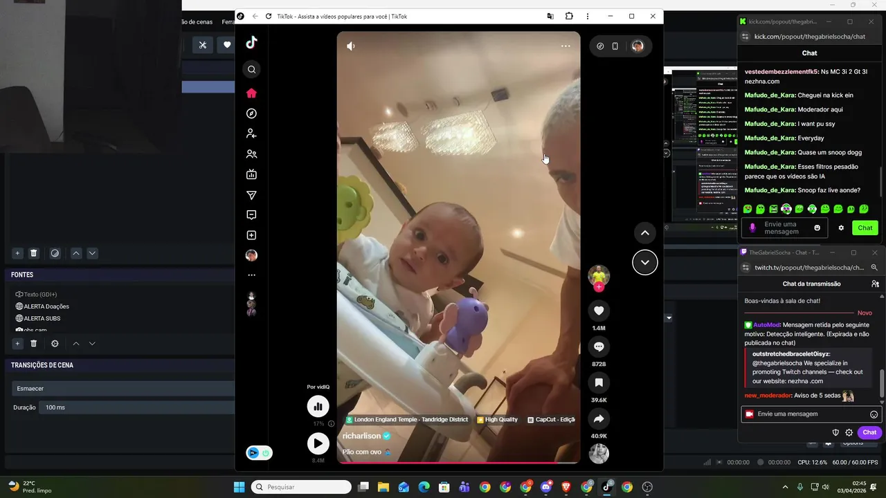Click the Kick chat message input field

(x=784, y=228)
